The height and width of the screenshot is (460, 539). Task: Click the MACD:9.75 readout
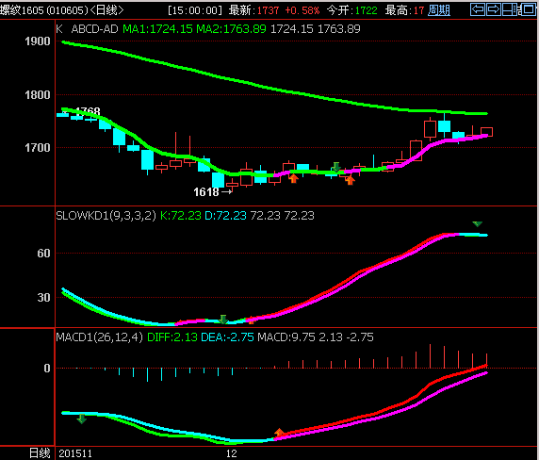pos(286,337)
